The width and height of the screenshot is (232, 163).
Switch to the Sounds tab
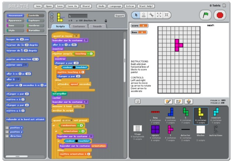coord(97,27)
